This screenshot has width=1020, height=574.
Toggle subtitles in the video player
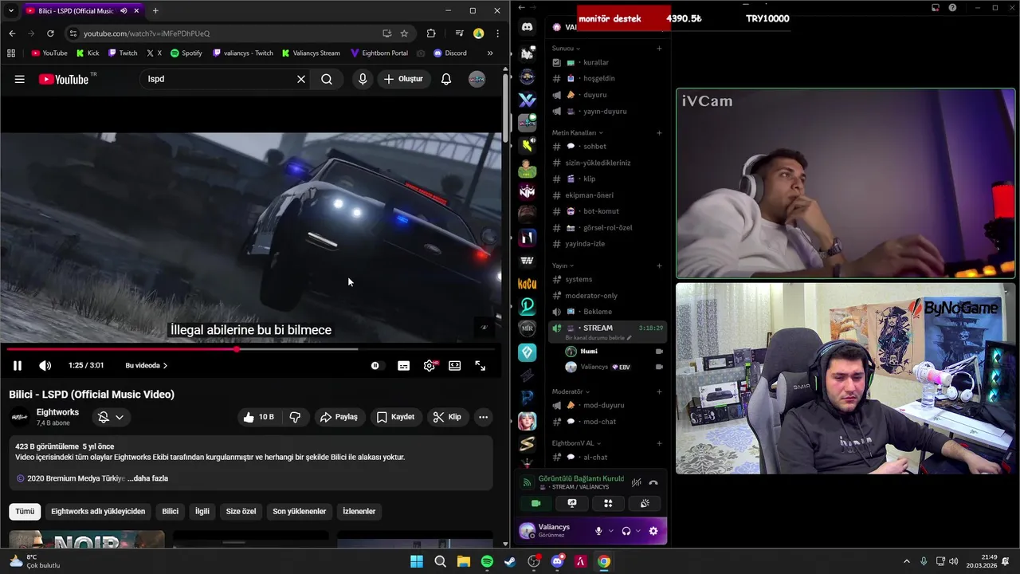404,365
